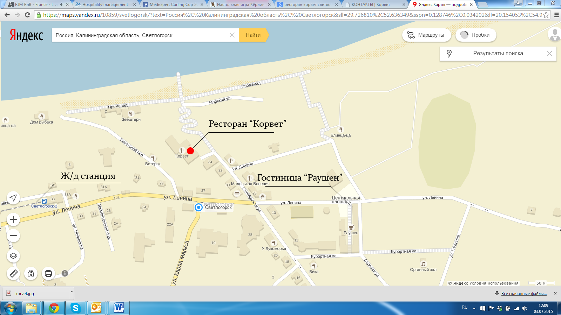Open the user profile avatar
Image resolution: width=561 pixels, height=315 pixels.
(x=554, y=35)
